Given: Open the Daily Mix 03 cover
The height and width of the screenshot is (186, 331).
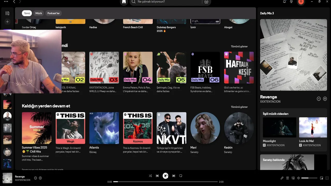Looking at the screenshot, I should tap(104, 68).
